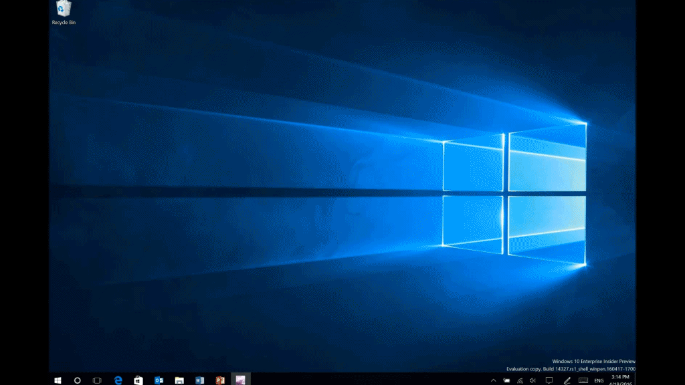Open Windows Ink Workspace
685x385 pixels.
click(x=567, y=380)
